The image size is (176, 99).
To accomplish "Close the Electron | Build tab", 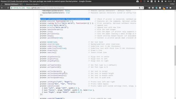I will pyautogui.click(x=42, y=4).
